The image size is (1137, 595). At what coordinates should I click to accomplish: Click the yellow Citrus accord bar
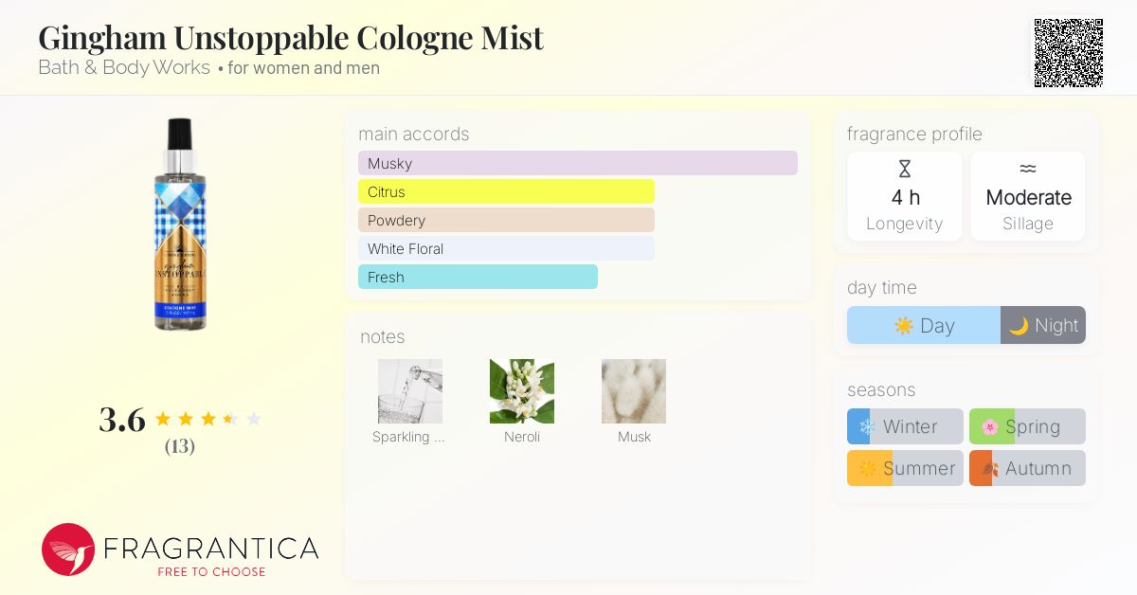click(506, 191)
